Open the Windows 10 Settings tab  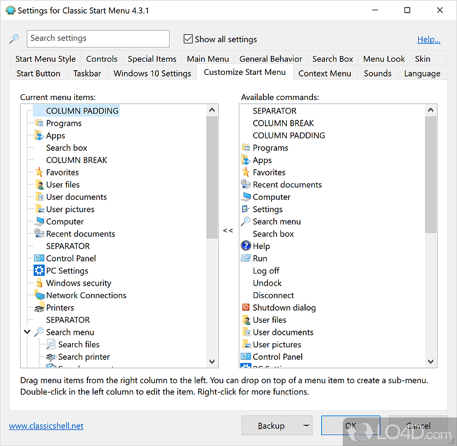(152, 74)
